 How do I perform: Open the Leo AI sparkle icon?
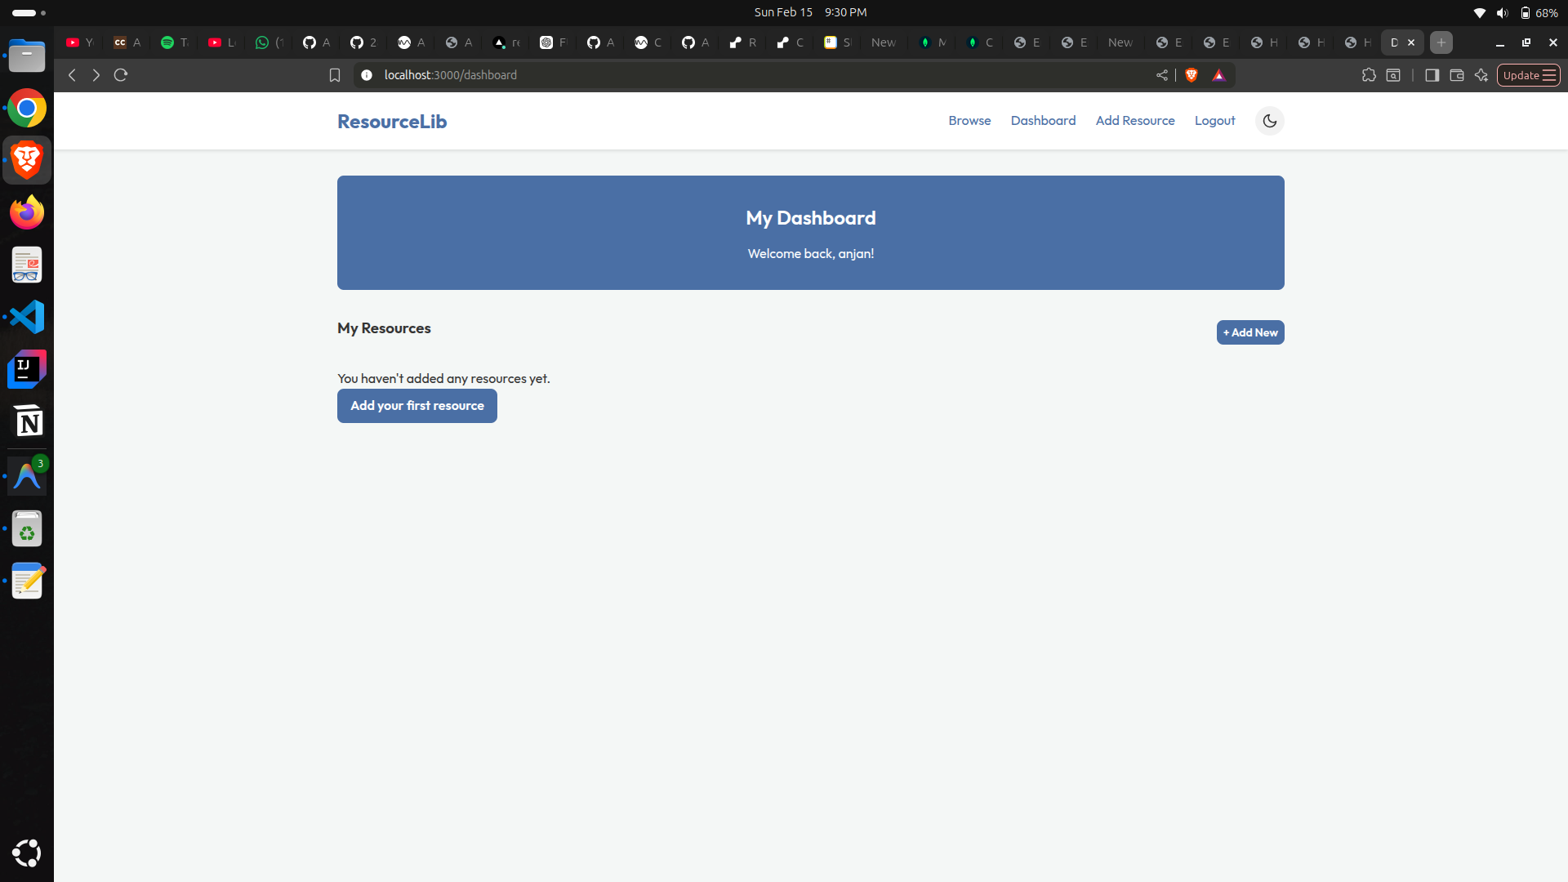pos(1481,75)
